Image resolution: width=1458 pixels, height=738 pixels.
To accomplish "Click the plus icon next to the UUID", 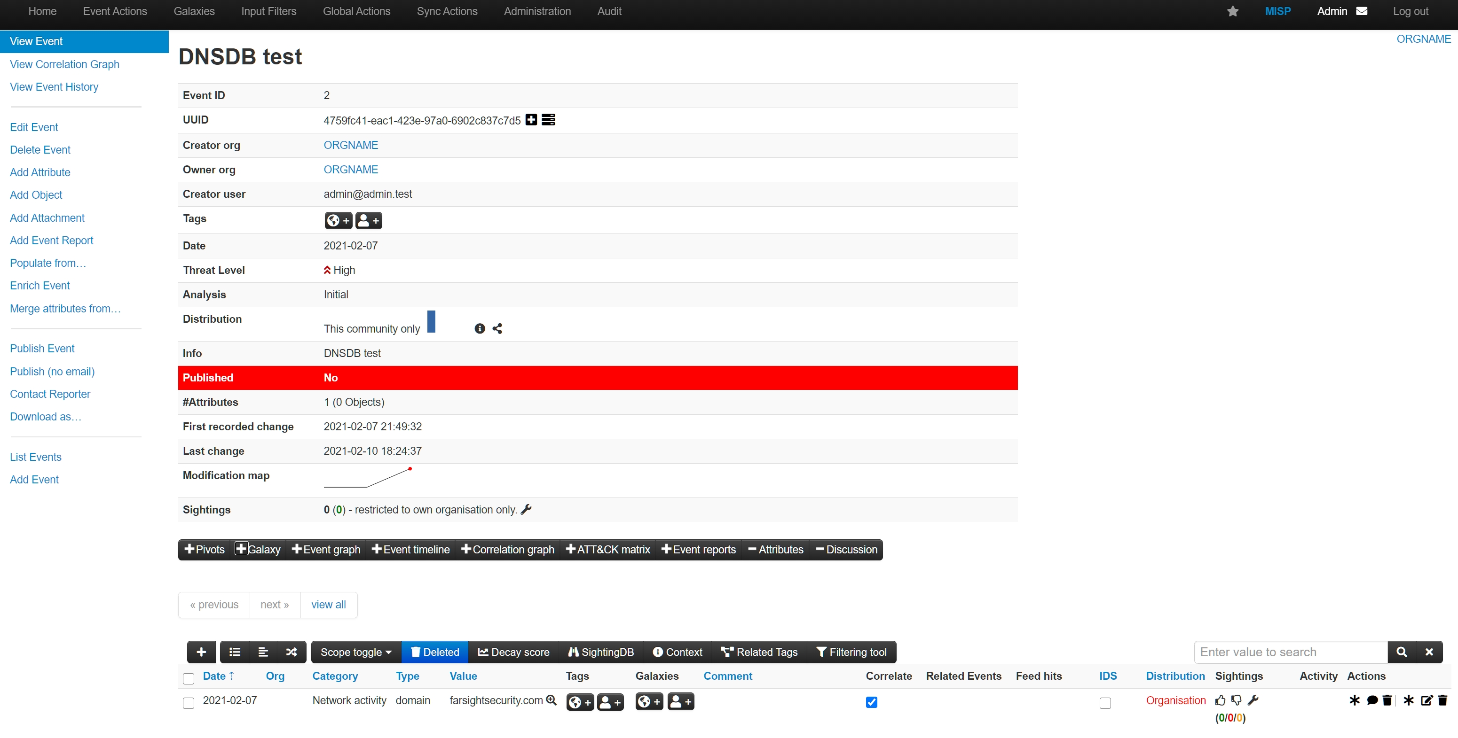I will [531, 120].
